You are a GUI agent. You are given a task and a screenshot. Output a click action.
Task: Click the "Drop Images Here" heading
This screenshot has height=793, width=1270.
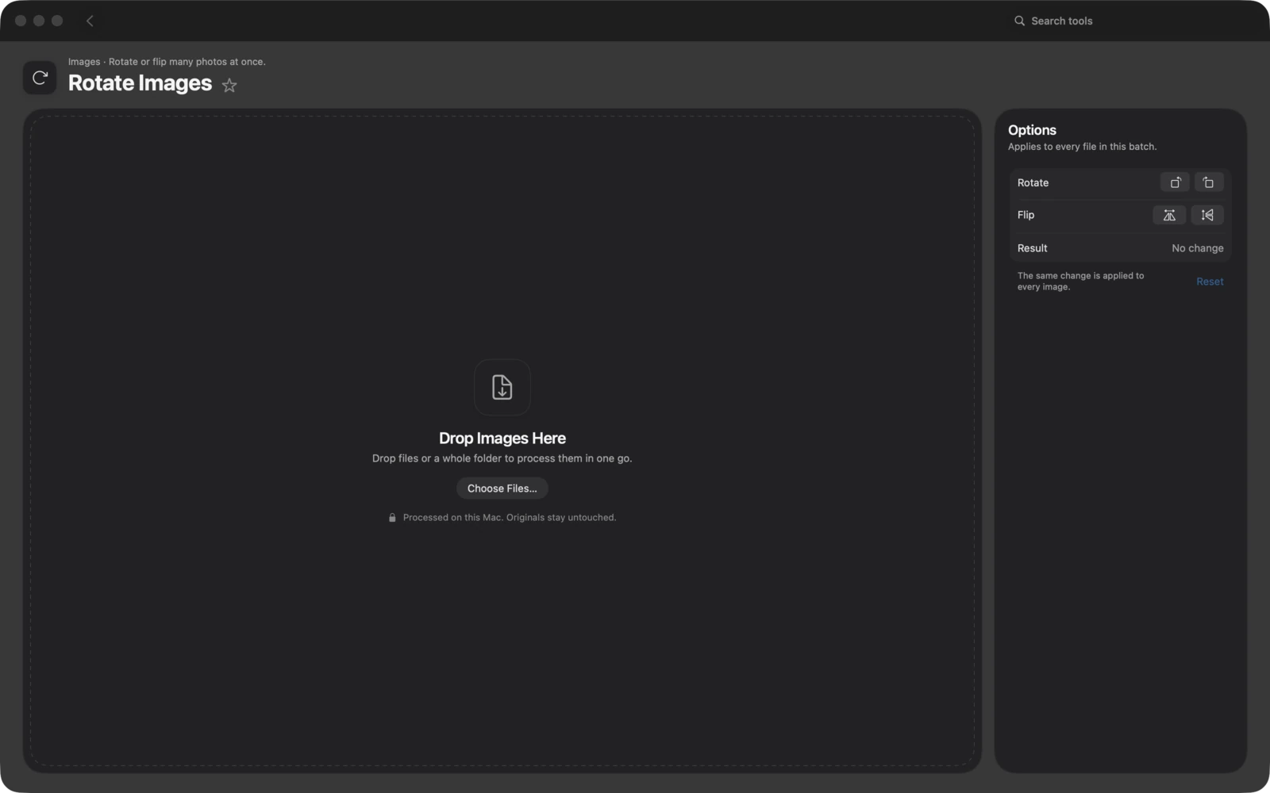click(502, 438)
